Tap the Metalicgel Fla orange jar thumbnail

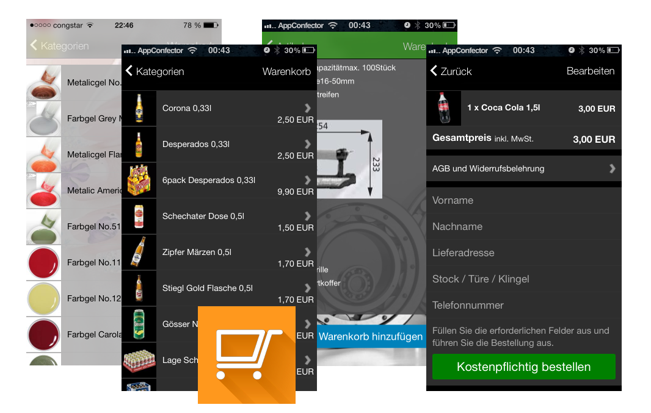pyautogui.click(x=43, y=155)
